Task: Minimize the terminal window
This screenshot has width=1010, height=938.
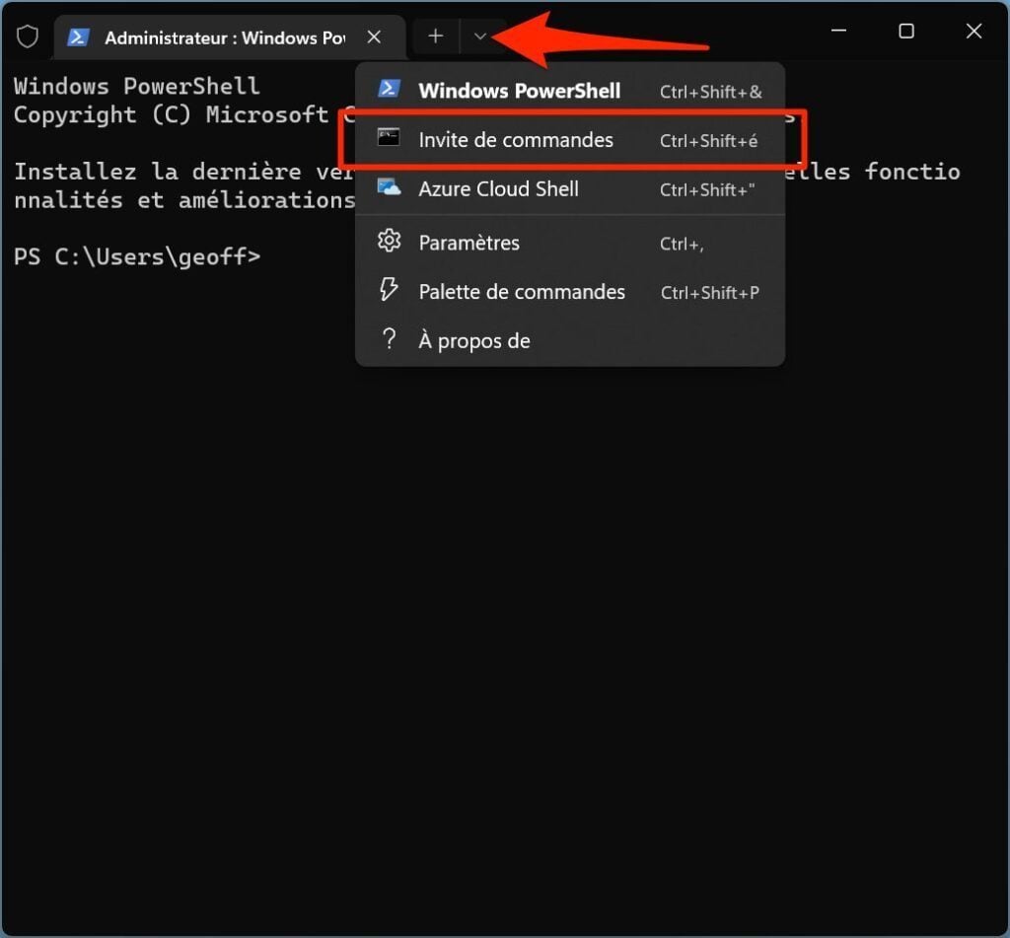Action: 838,31
